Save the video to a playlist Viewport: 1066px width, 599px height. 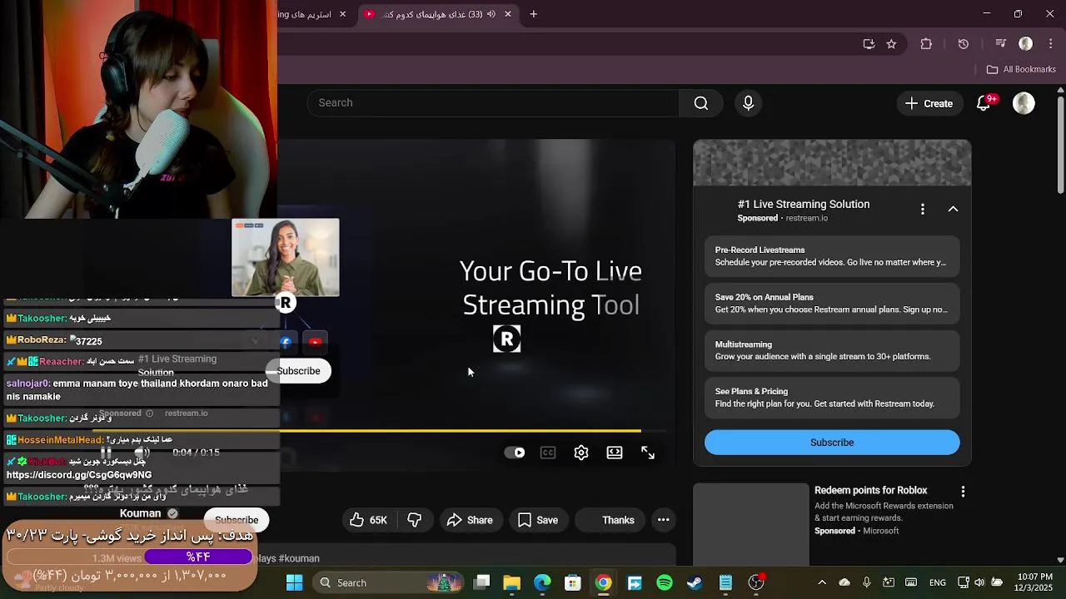(538, 520)
